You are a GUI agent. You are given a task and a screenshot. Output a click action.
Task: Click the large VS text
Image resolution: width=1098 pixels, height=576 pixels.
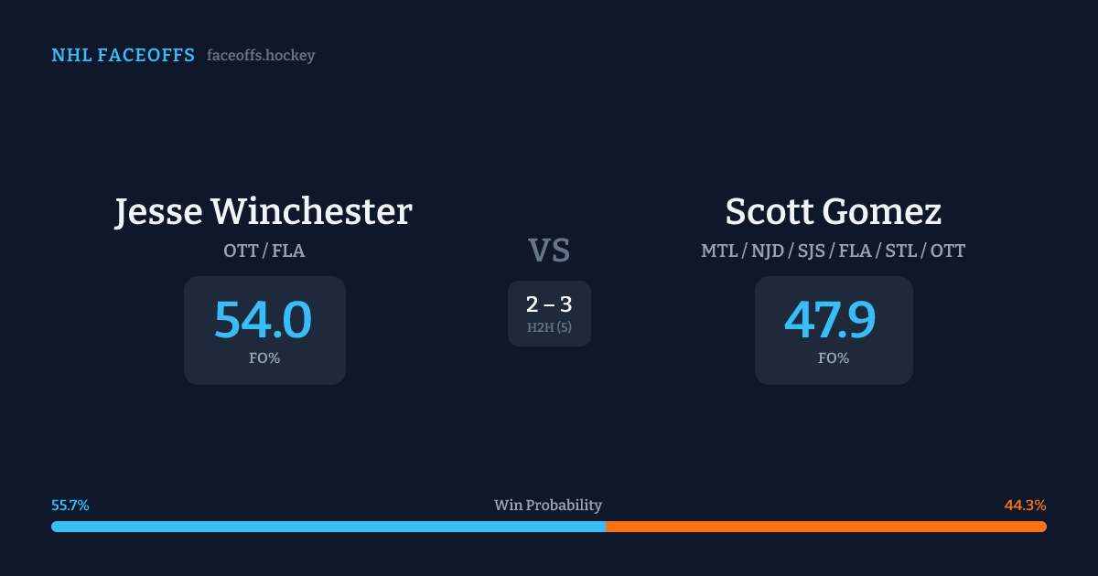click(x=549, y=251)
